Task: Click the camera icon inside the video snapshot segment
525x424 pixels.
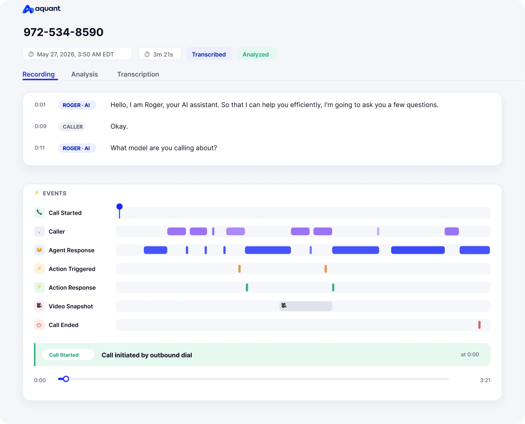Action: 284,306
